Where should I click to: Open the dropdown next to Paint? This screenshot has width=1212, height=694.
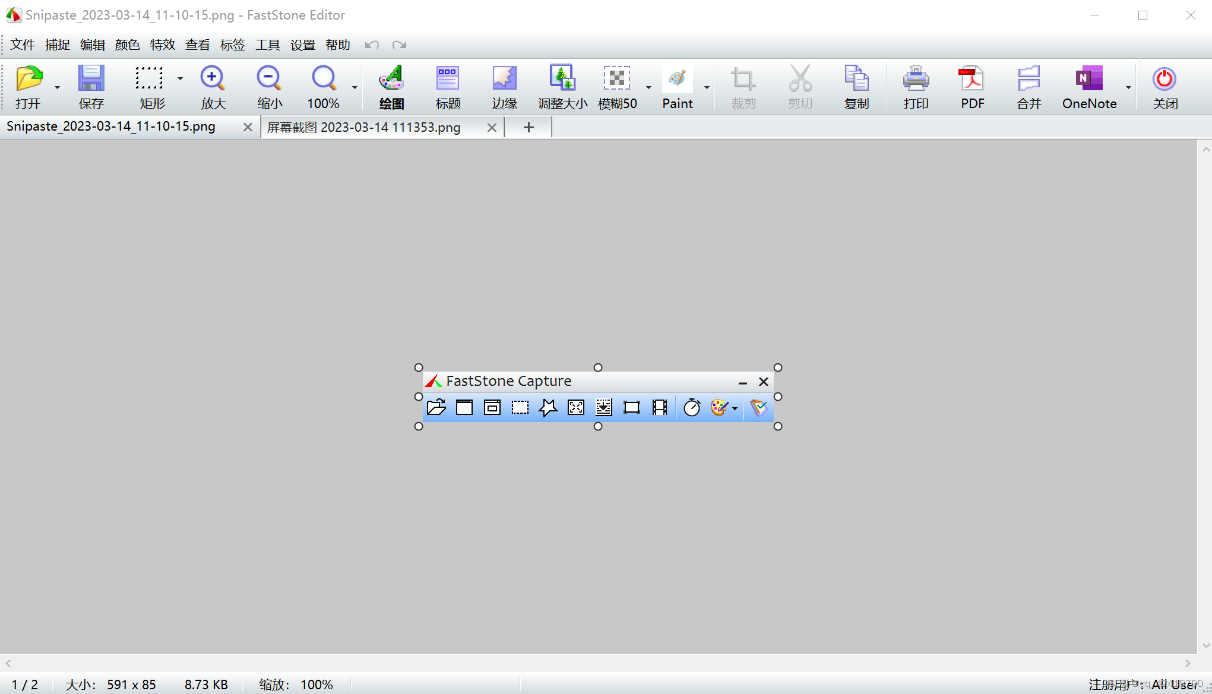[x=707, y=87]
